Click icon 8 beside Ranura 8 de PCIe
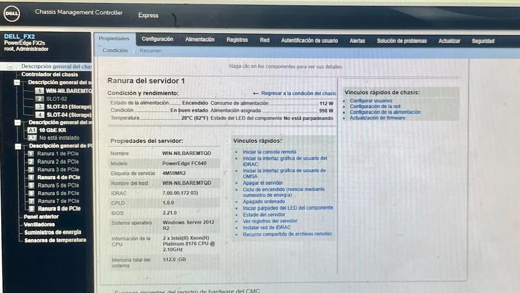520x293 pixels. [x=31, y=209]
